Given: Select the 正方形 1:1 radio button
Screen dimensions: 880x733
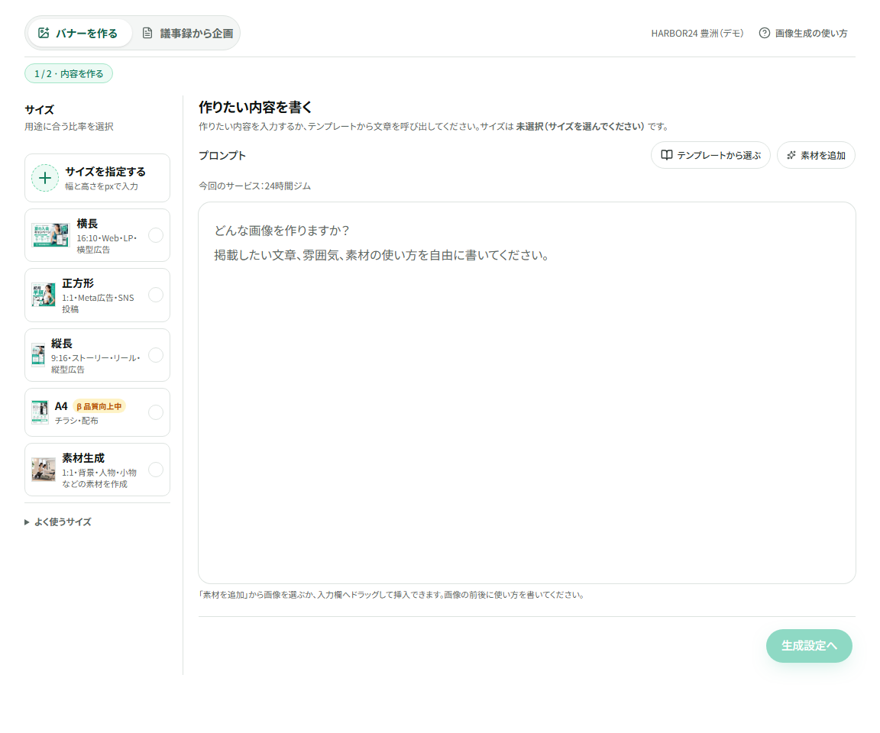Looking at the screenshot, I should click(x=156, y=295).
